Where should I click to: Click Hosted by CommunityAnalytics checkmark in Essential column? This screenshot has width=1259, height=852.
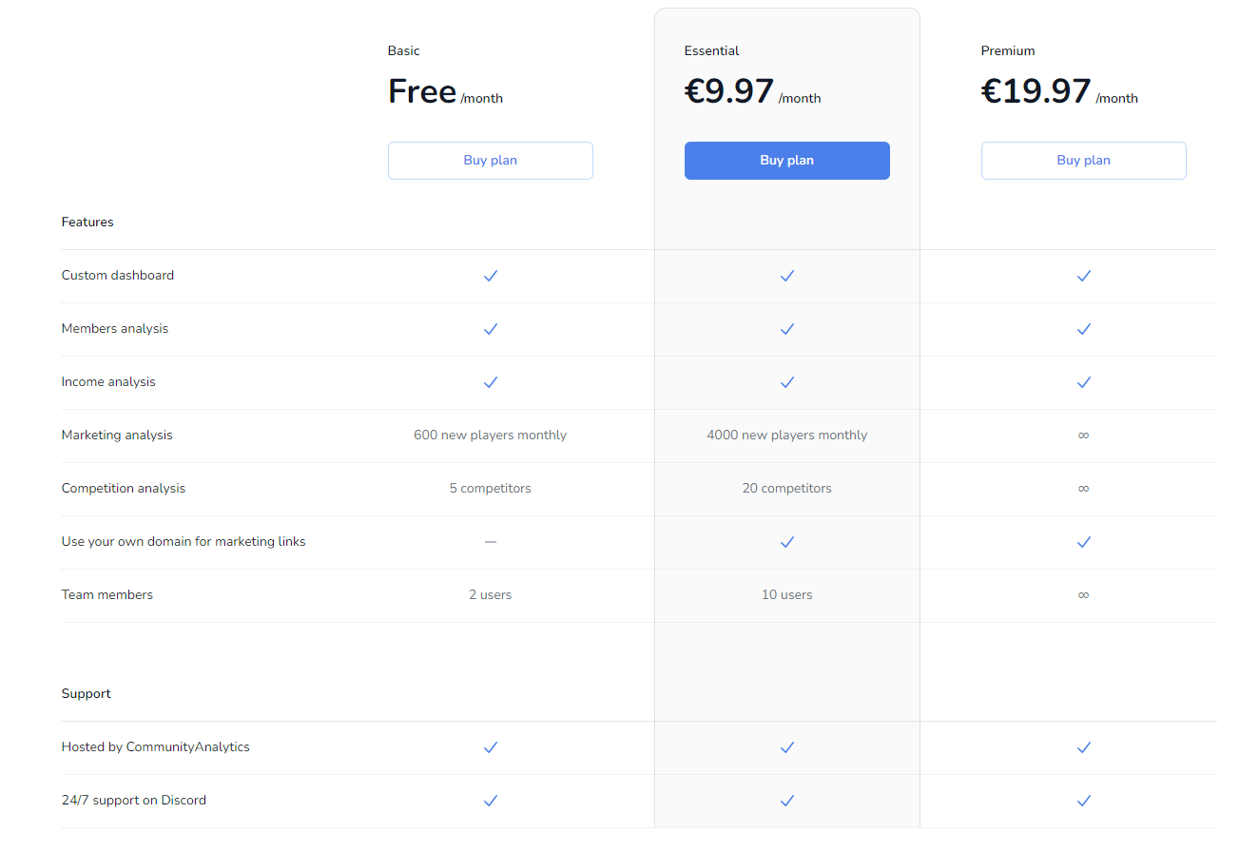coord(787,747)
